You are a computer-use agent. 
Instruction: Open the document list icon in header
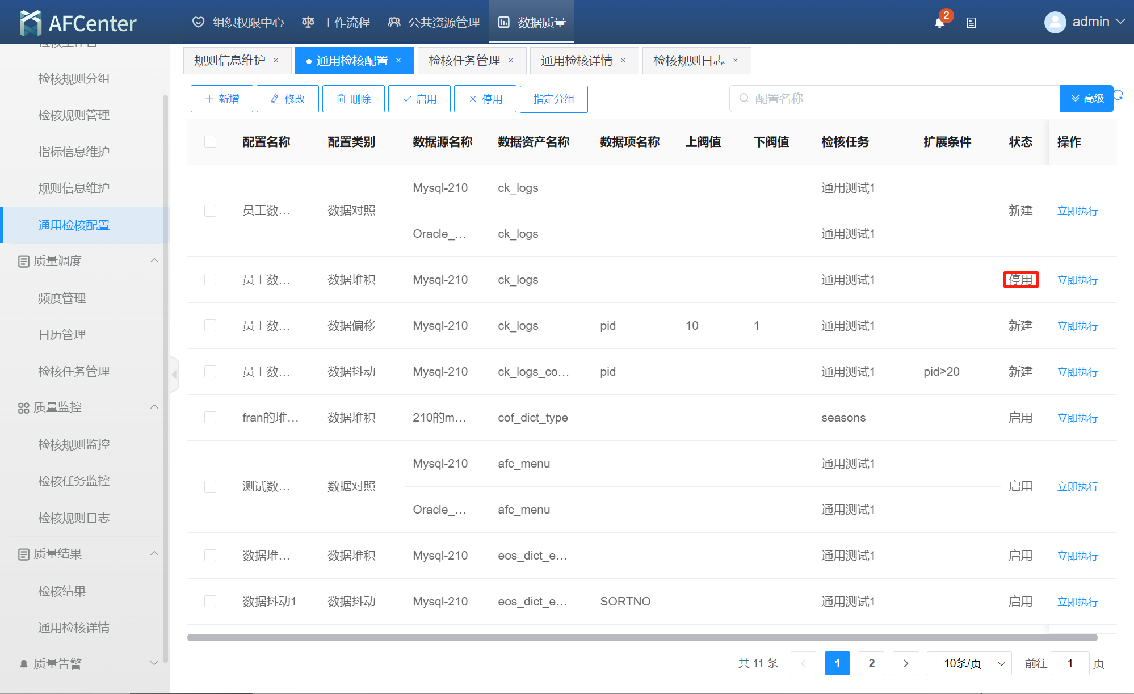pos(971,23)
